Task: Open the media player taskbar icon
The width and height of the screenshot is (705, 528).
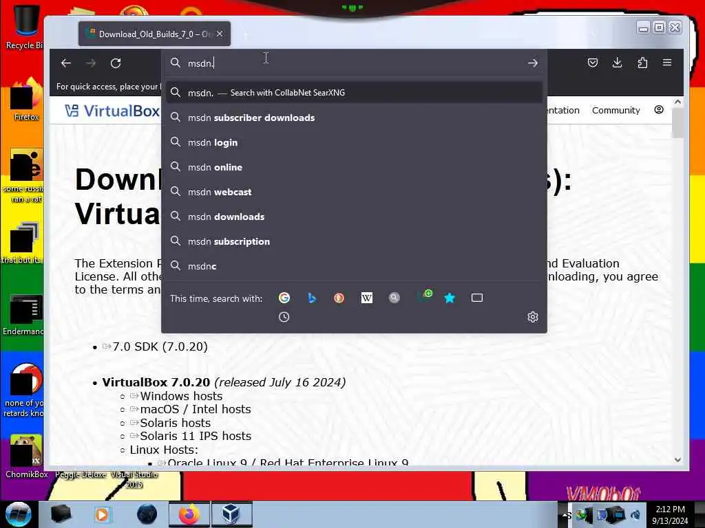Action: pyautogui.click(x=102, y=514)
